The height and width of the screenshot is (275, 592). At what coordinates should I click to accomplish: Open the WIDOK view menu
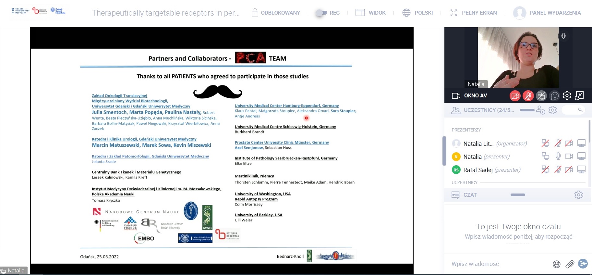pyautogui.click(x=371, y=13)
